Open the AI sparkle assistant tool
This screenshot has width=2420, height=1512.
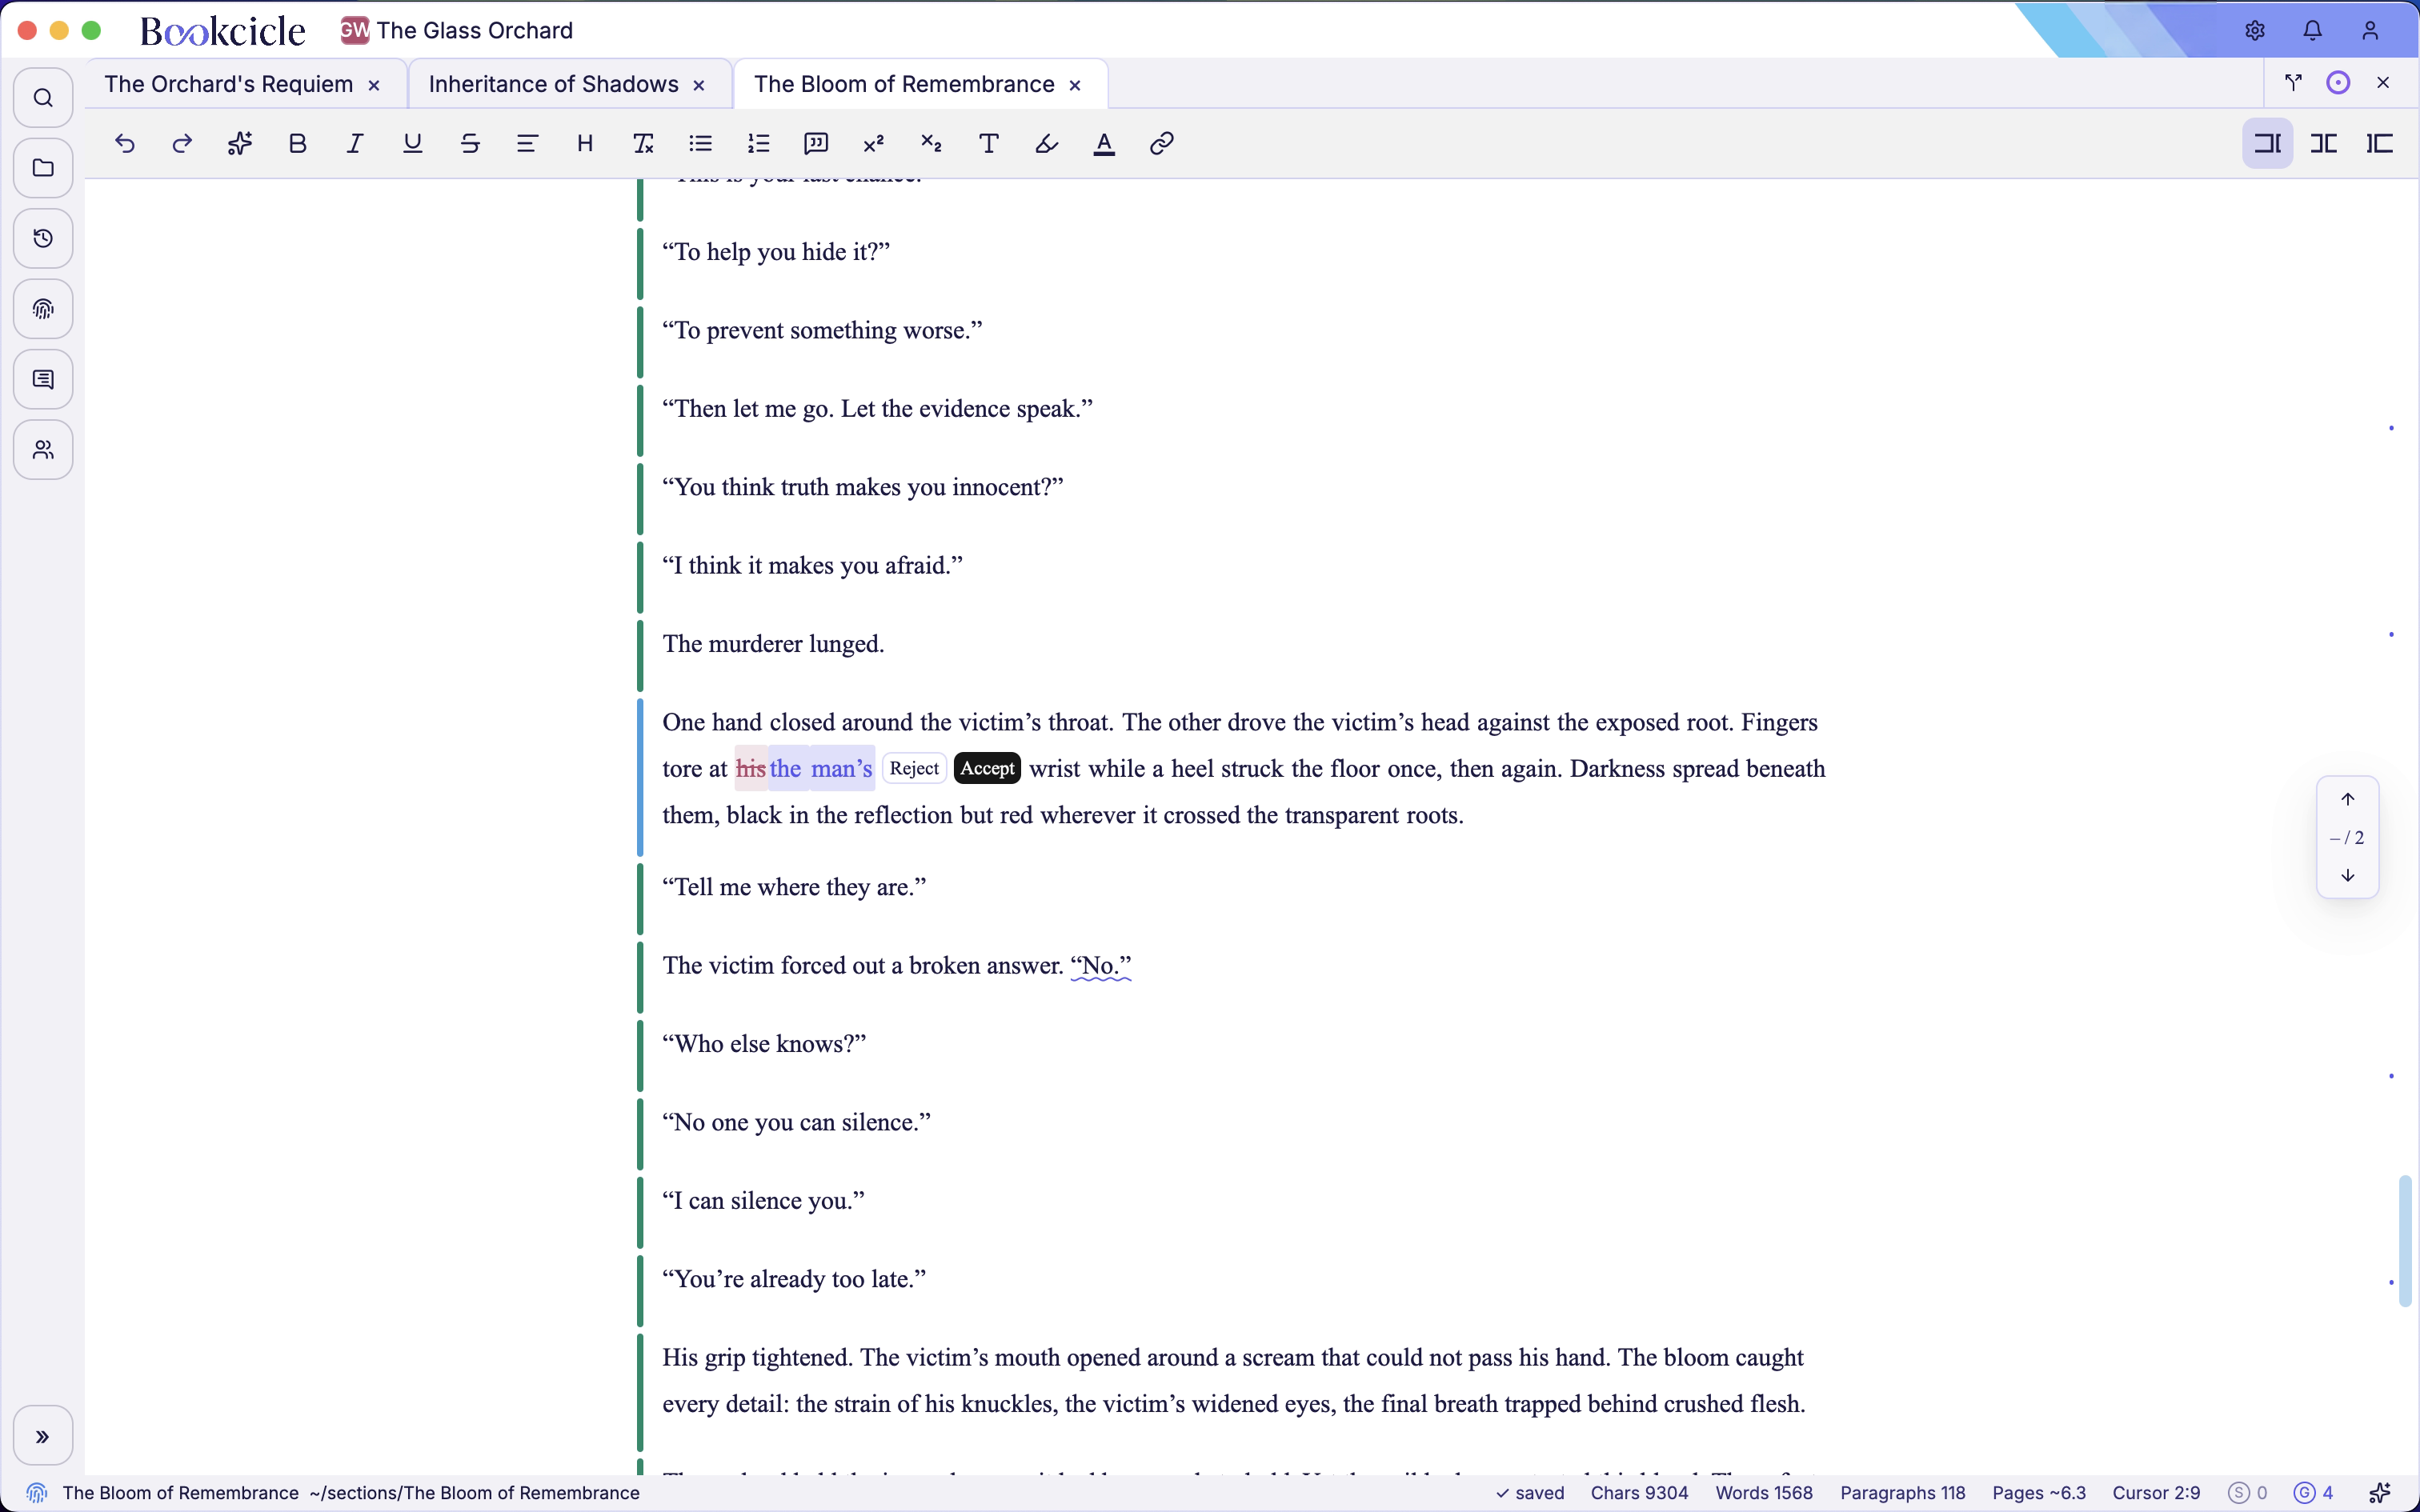click(240, 144)
